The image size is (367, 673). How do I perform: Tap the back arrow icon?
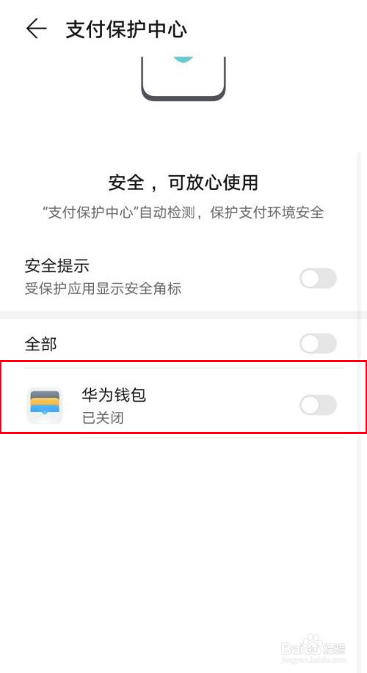coord(37,29)
